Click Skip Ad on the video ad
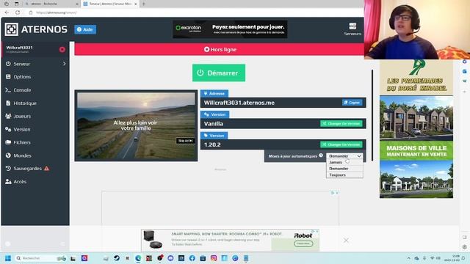Viewport: 470px width, 264px height. click(x=185, y=141)
